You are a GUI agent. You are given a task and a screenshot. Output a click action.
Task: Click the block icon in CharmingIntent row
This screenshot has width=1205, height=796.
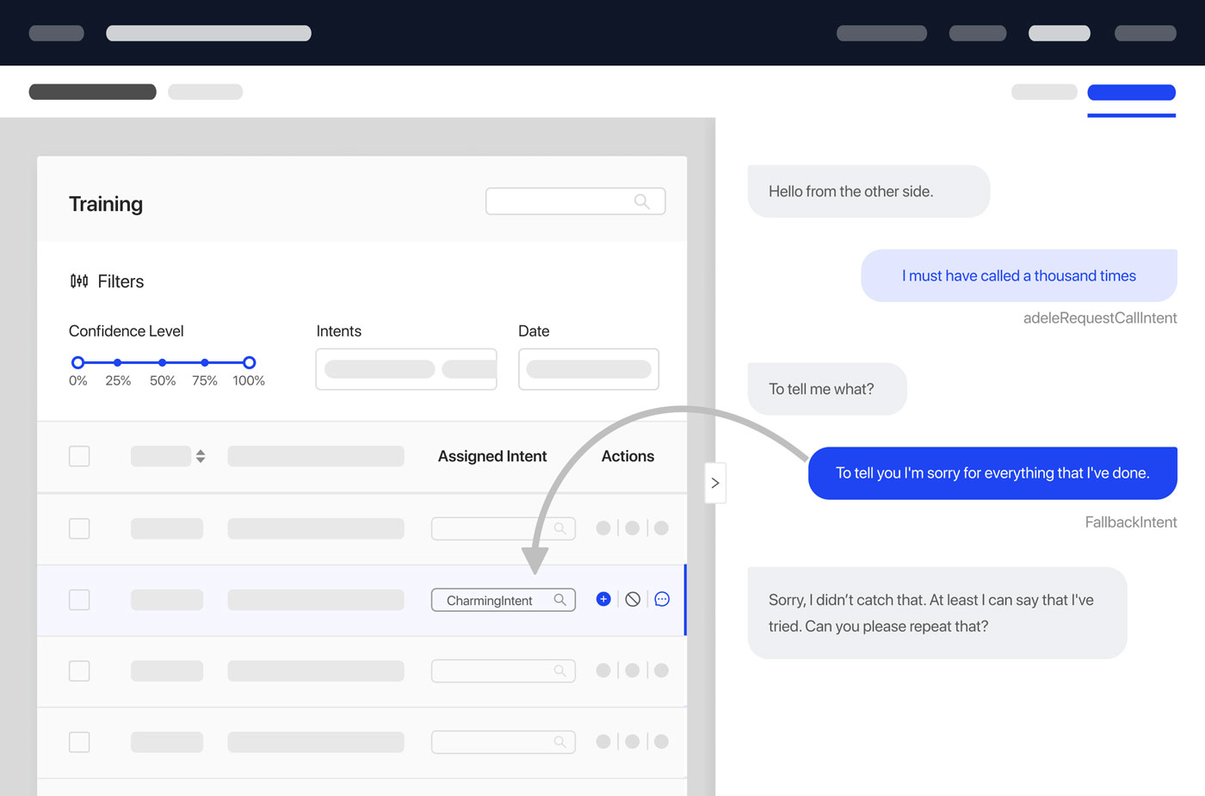click(633, 599)
